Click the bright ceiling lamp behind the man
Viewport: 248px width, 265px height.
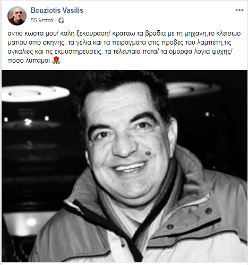click(36, 93)
